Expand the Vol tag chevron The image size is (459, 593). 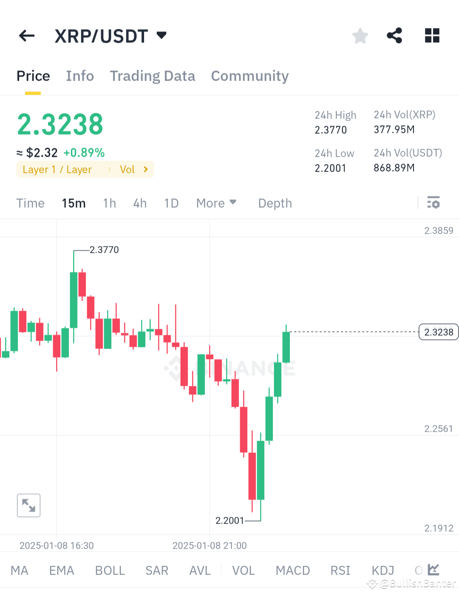click(145, 169)
